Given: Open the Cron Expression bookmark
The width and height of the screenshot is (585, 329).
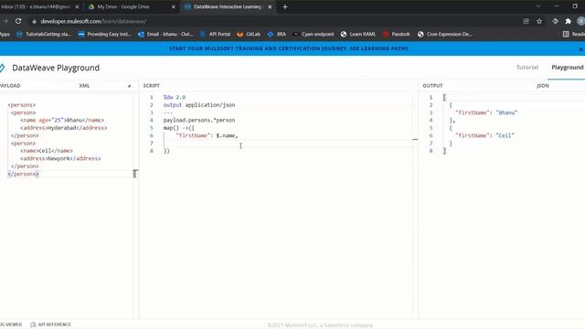Looking at the screenshot, I should click(x=445, y=34).
